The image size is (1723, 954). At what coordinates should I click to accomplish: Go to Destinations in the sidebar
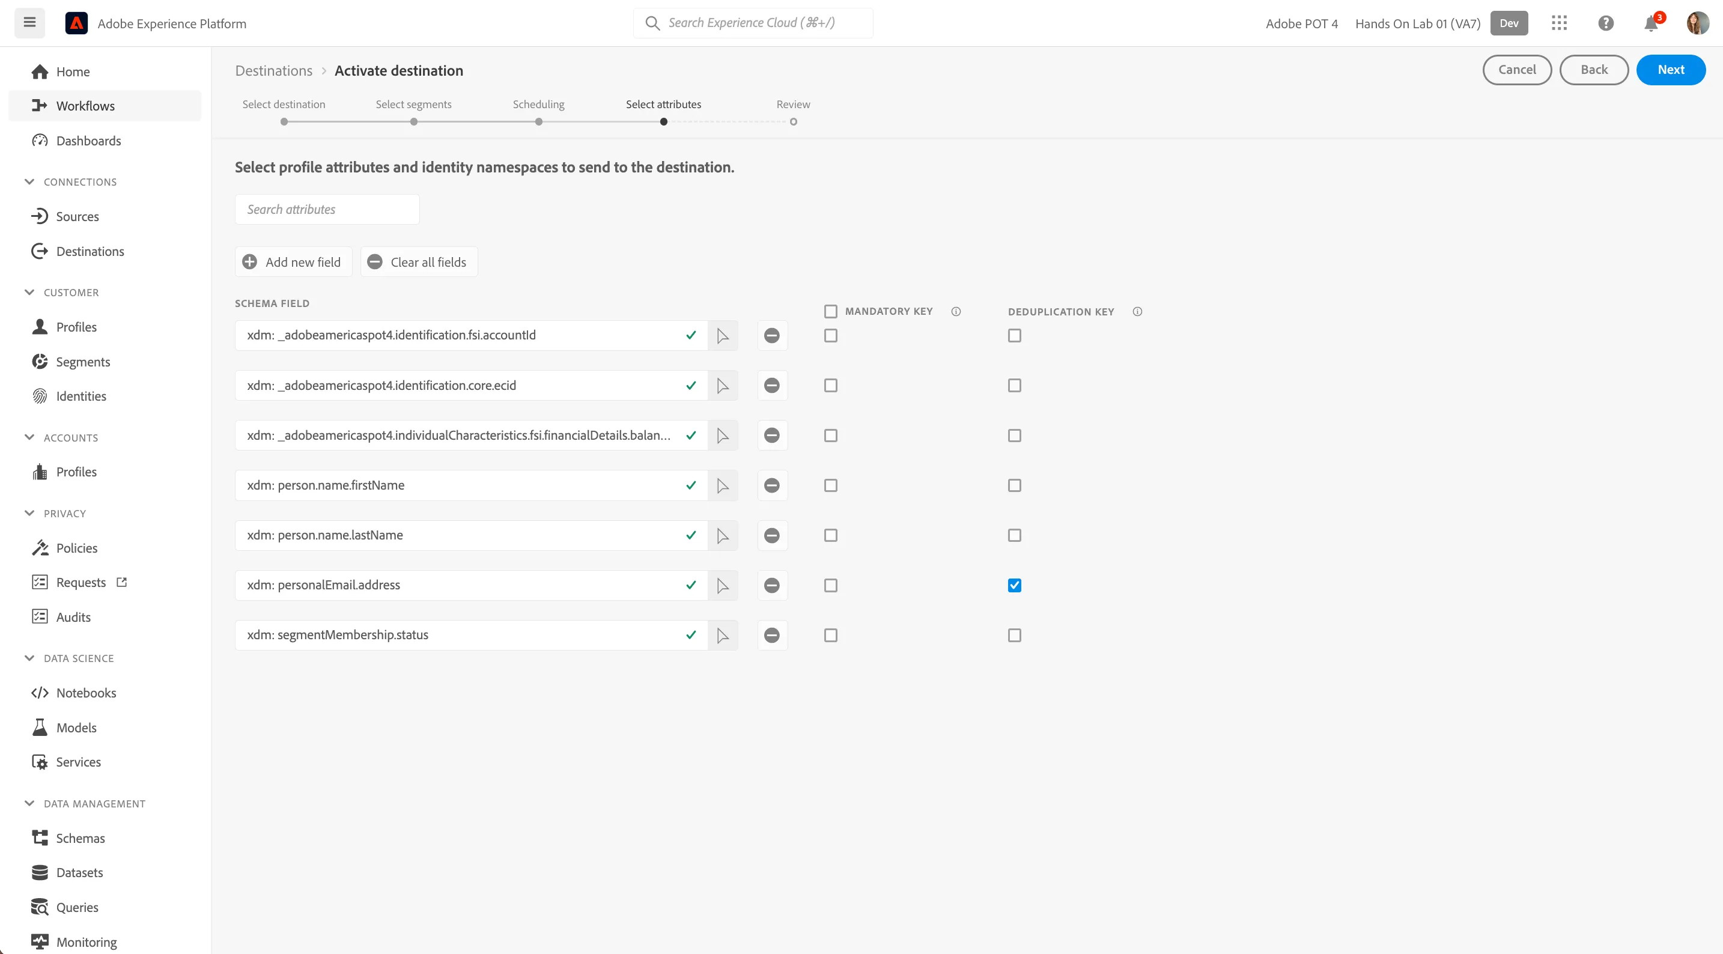[x=105, y=251]
